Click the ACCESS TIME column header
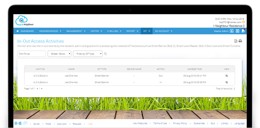The image size is (260, 128). 195,69
